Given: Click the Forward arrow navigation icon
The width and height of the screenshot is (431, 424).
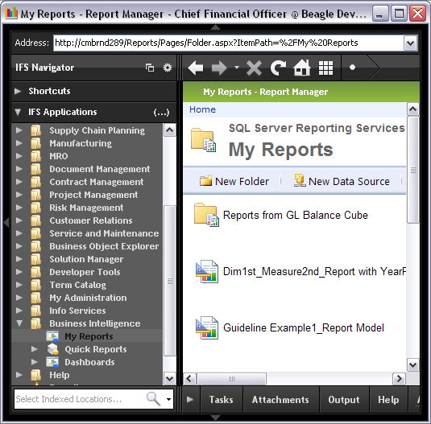Looking at the screenshot, I should click(x=219, y=68).
